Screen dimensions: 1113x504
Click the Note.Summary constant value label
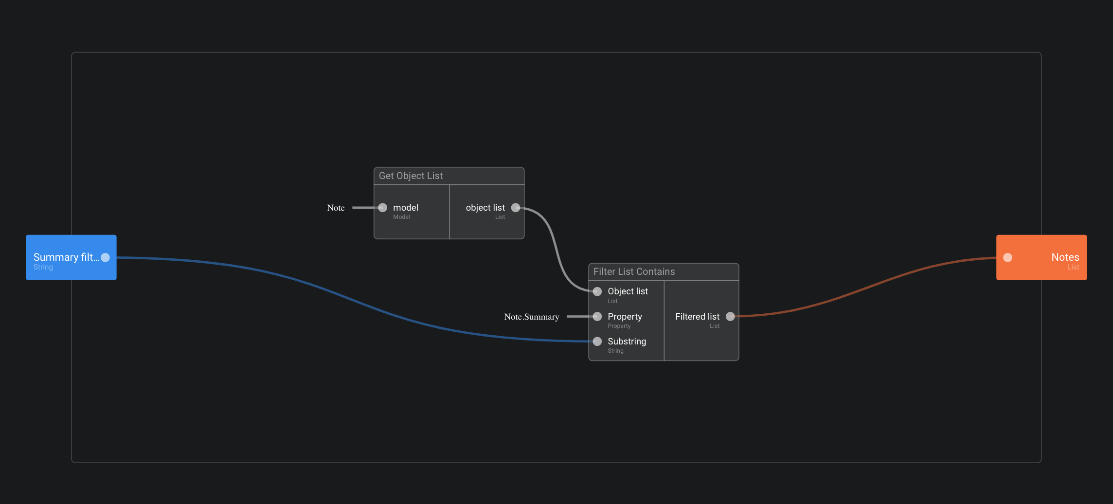531,317
